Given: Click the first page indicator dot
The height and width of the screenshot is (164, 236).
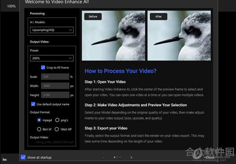Looking at the screenshot, I should pyautogui.click(x=114, y=157).
